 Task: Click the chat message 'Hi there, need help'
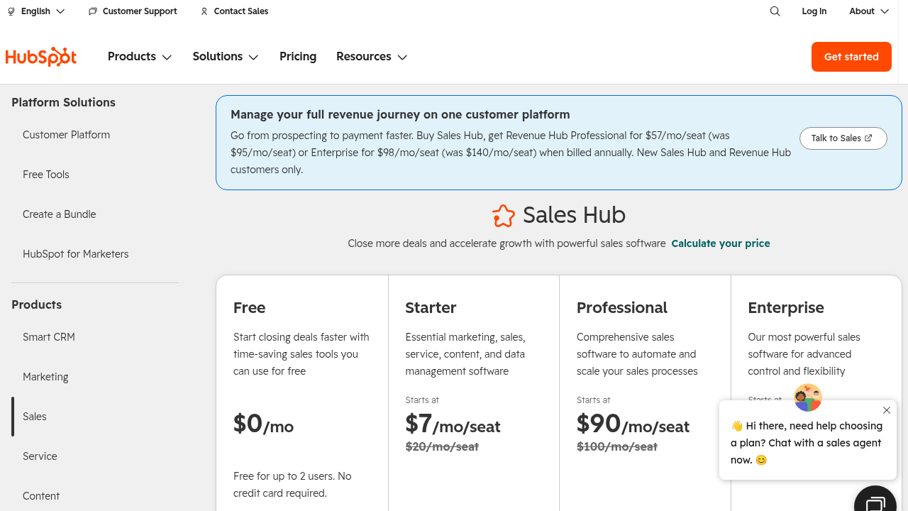point(807,443)
